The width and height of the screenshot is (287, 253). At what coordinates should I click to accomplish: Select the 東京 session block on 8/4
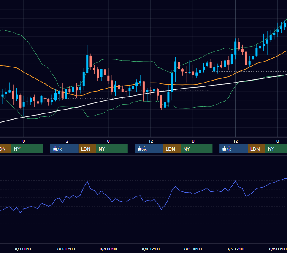pos(149,149)
